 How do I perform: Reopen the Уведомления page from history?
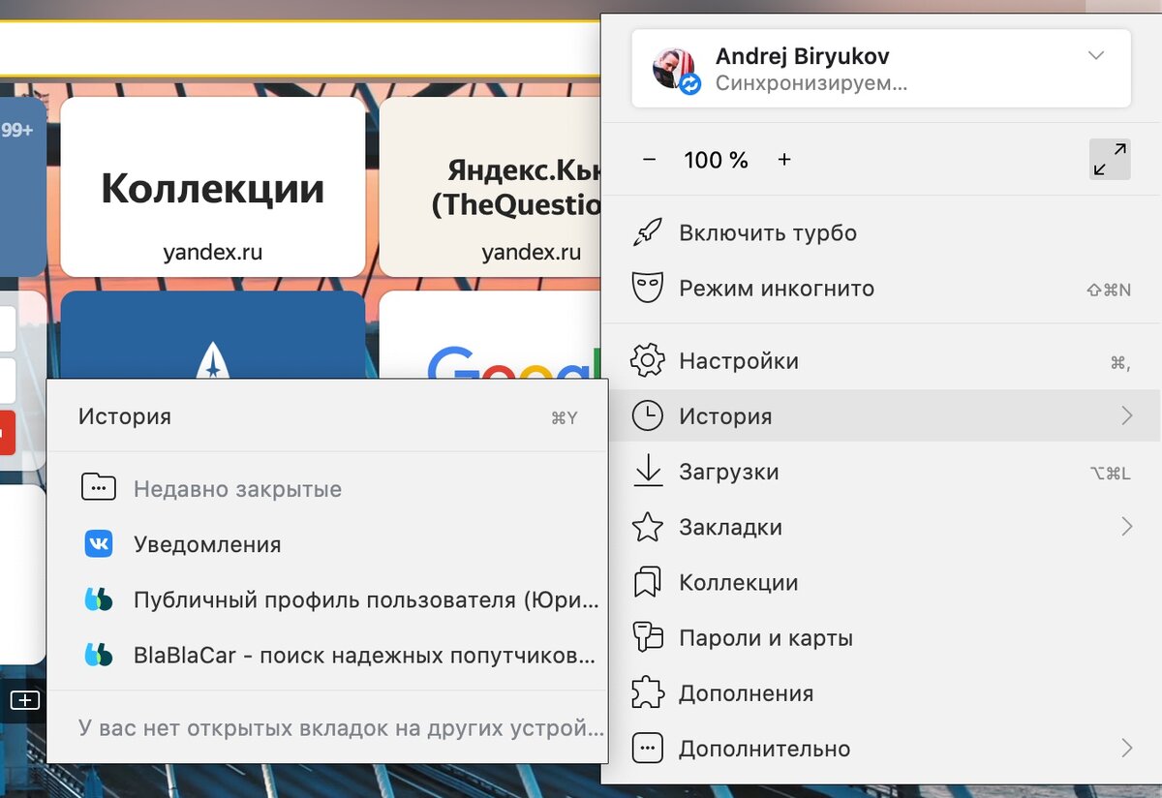pos(327,544)
